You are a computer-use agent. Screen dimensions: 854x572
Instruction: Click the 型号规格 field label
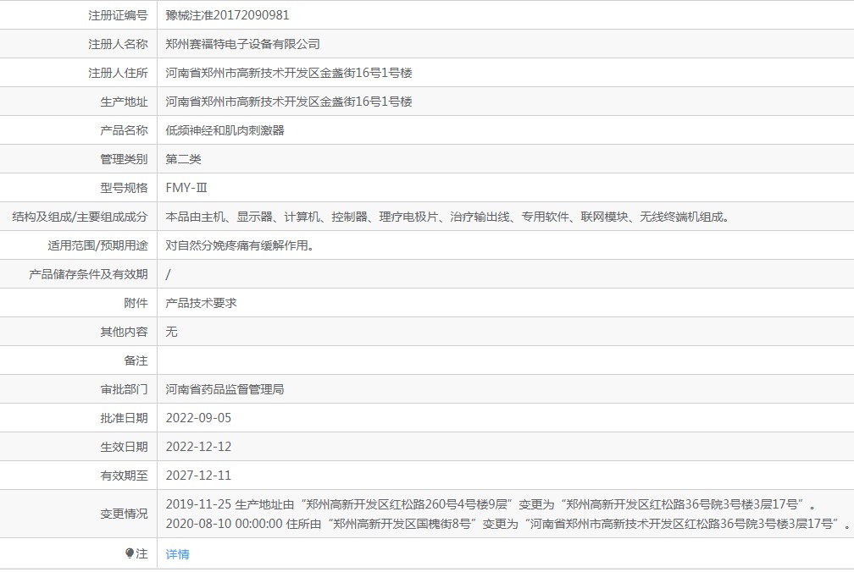[x=125, y=188]
